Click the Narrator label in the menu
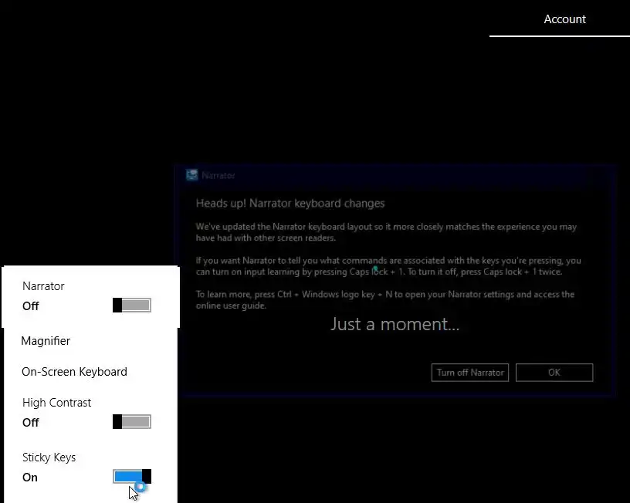 (43, 286)
